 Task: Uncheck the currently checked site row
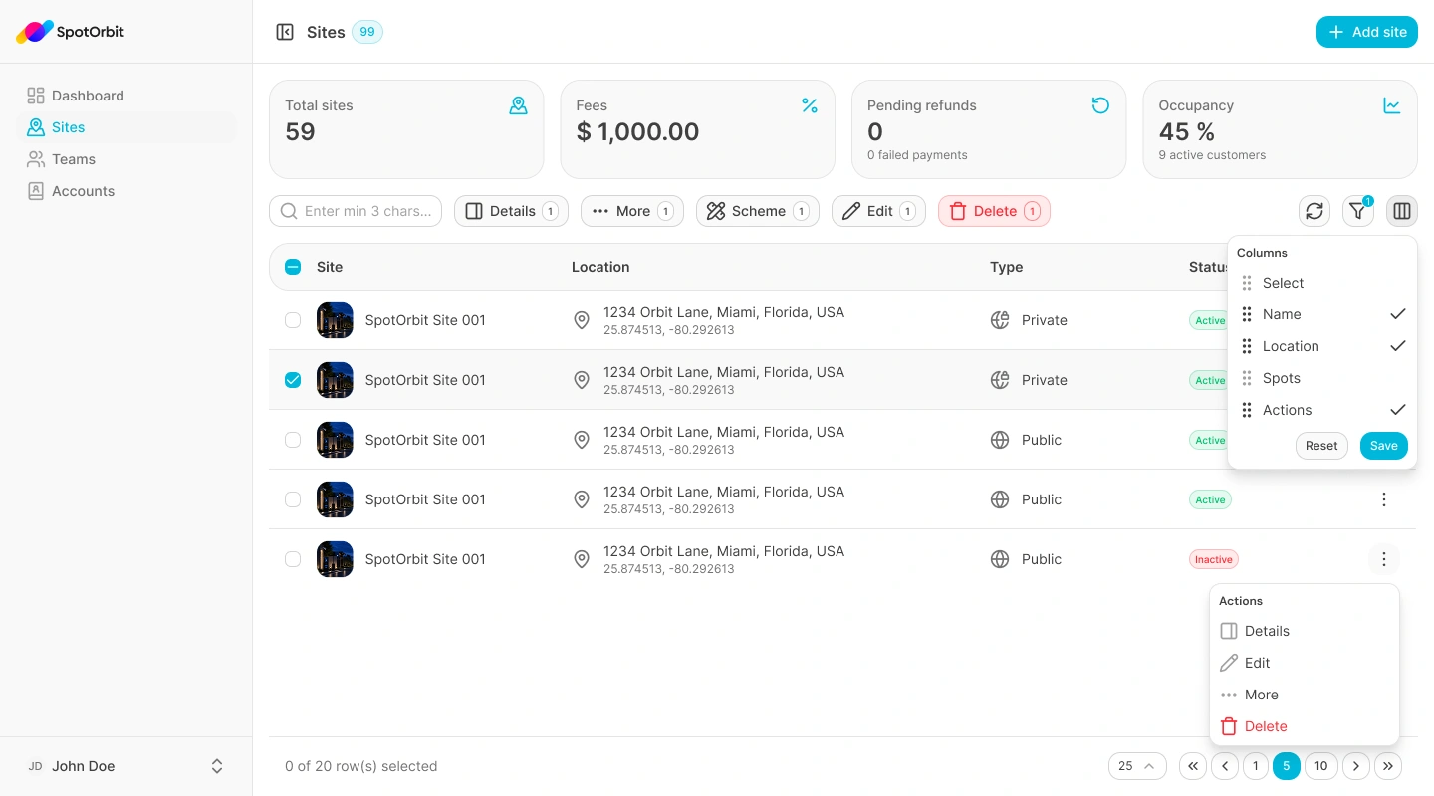coord(293,380)
